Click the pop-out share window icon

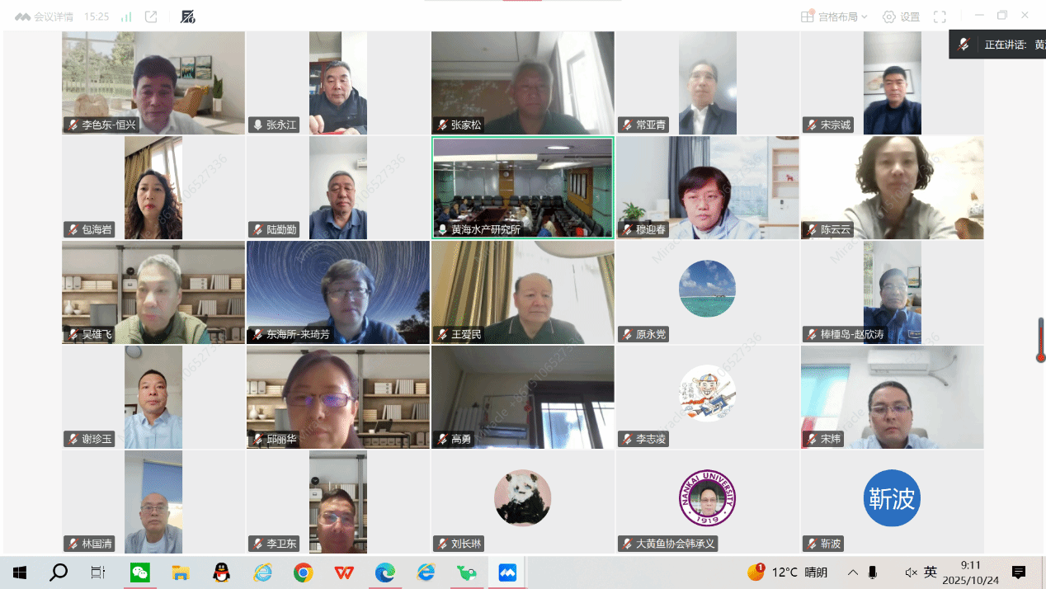pos(151,16)
